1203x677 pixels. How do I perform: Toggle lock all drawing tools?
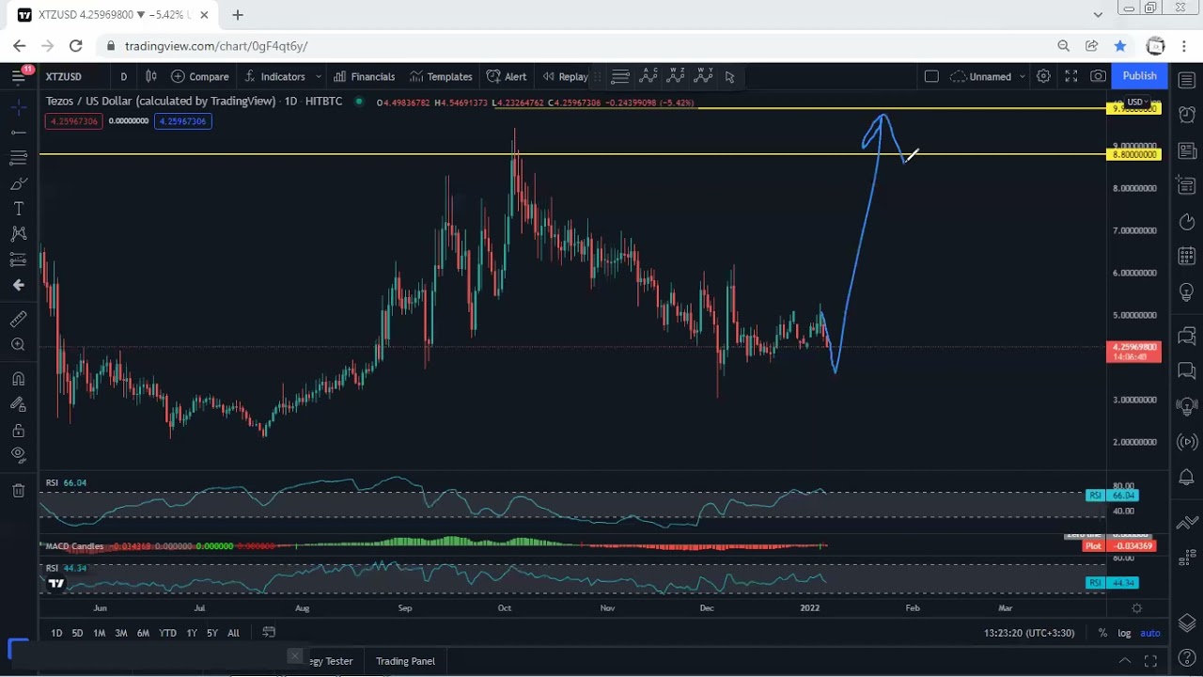pyautogui.click(x=18, y=430)
